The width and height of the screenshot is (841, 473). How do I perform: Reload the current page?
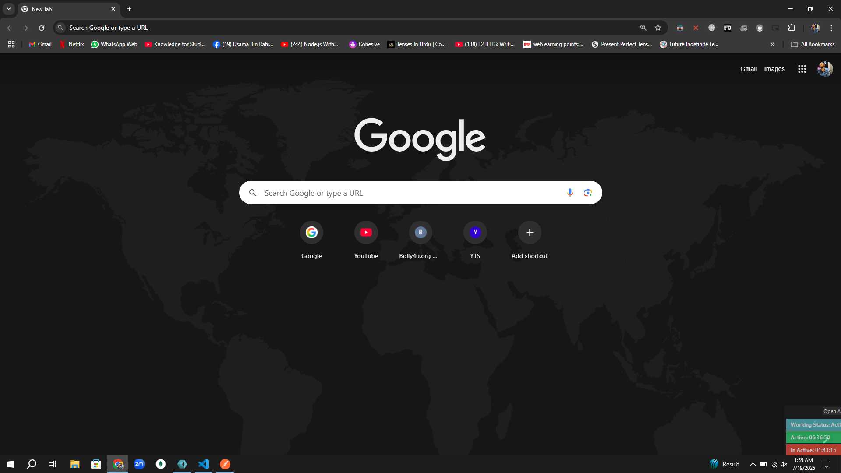(x=42, y=28)
